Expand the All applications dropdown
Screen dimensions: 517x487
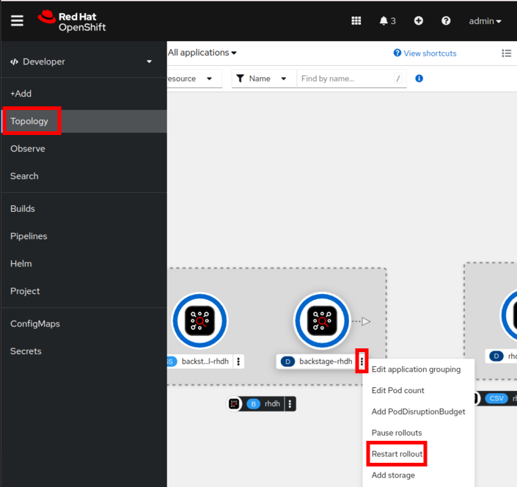[x=202, y=53]
